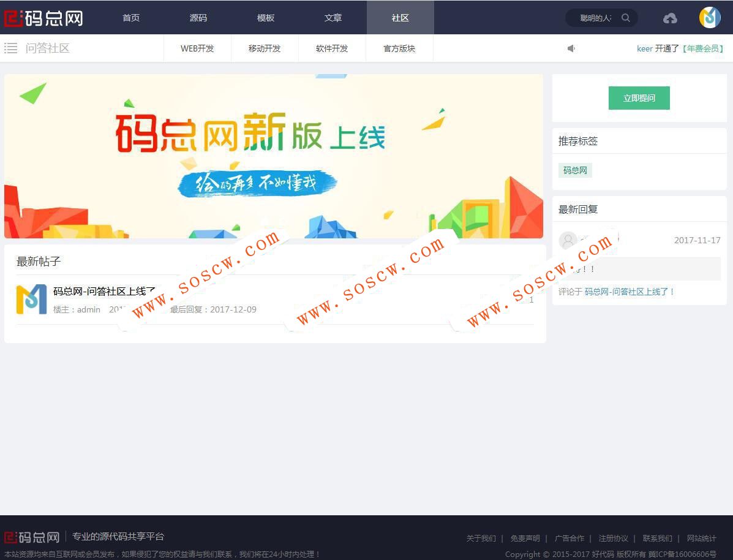
Task: Switch to the 移动开发 category
Action: 265,48
